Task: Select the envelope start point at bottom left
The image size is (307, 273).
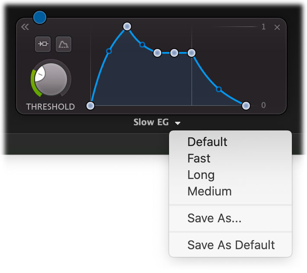Action: click(90, 106)
